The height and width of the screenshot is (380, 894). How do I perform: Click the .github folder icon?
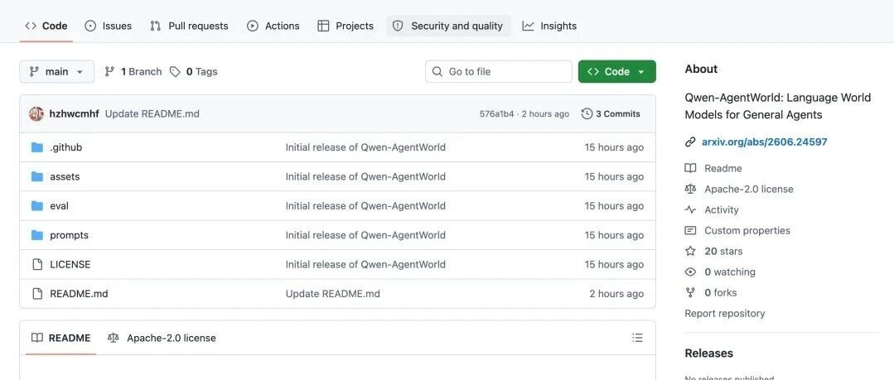(x=37, y=147)
